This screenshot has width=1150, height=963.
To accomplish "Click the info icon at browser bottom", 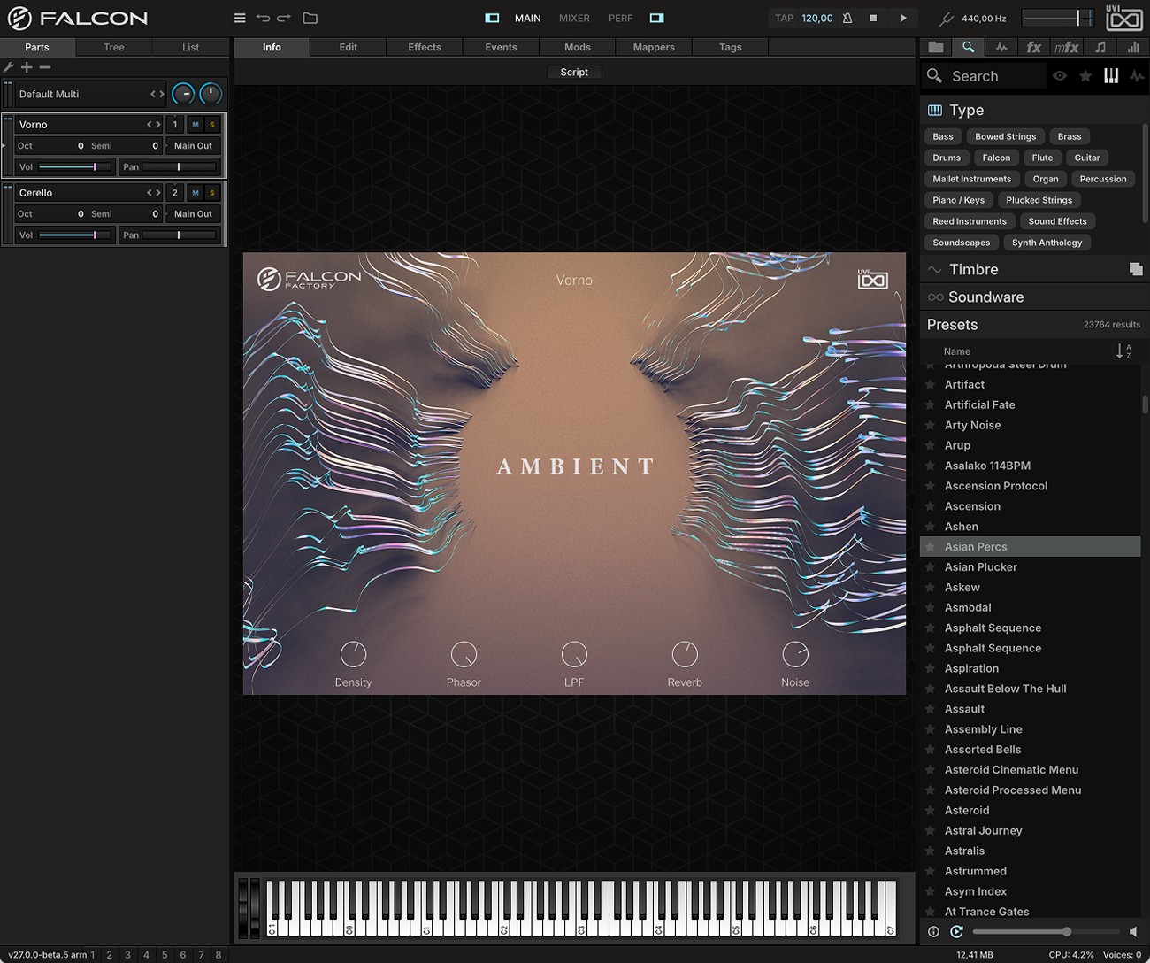I will click(x=933, y=931).
